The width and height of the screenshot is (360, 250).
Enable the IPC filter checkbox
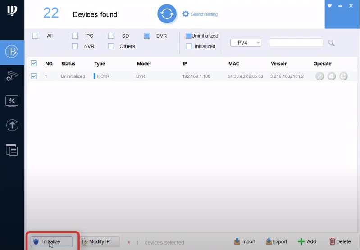[x=75, y=36]
